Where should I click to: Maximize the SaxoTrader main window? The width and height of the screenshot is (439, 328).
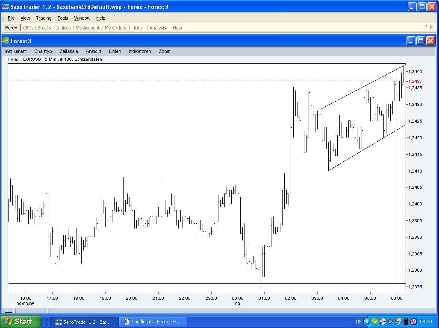click(x=422, y=7)
